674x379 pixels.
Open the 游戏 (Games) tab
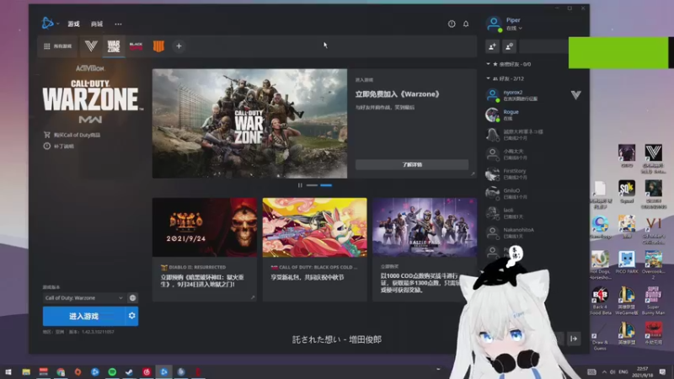point(73,24)
